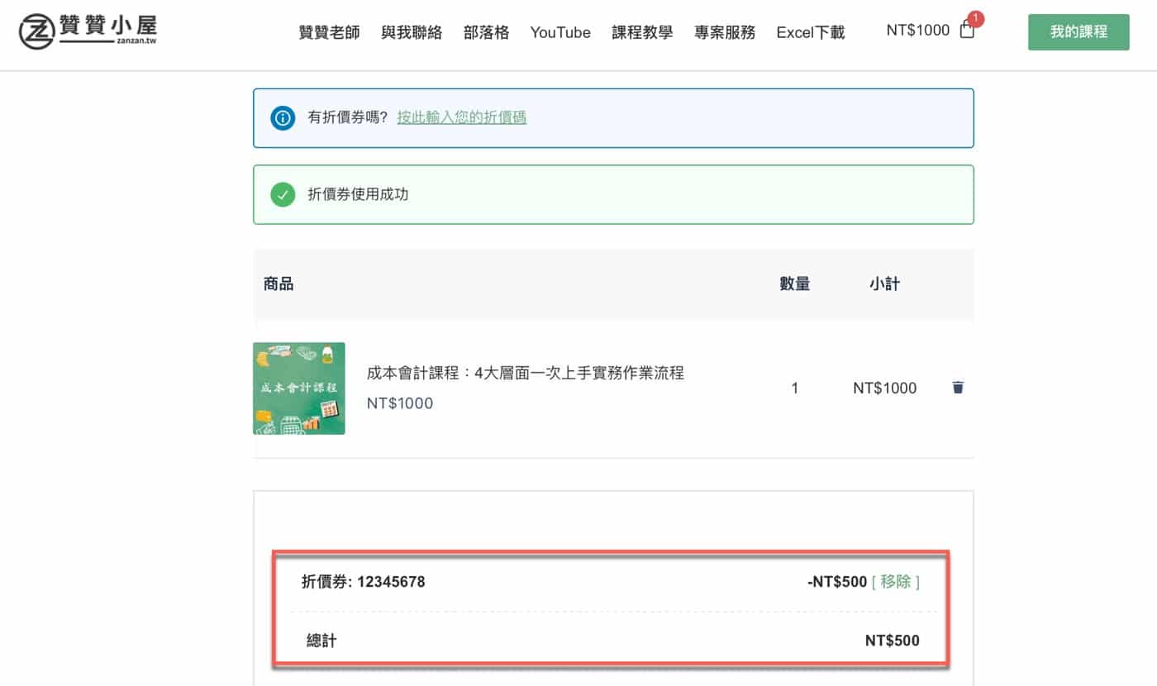
Task: Click the green 我的課程 button
Action: [x=1078, y=32]
